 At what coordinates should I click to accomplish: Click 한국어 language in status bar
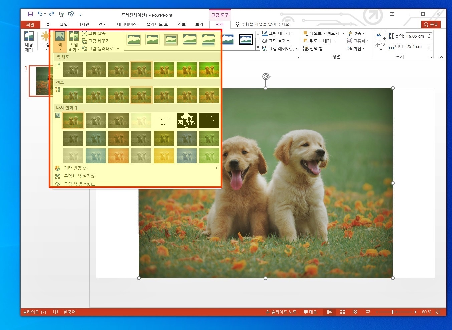pos(70,312)
